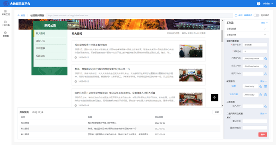This screenshot has height=145, width=276.
Task: Click the page URL address field
Action: click(139, 16)
